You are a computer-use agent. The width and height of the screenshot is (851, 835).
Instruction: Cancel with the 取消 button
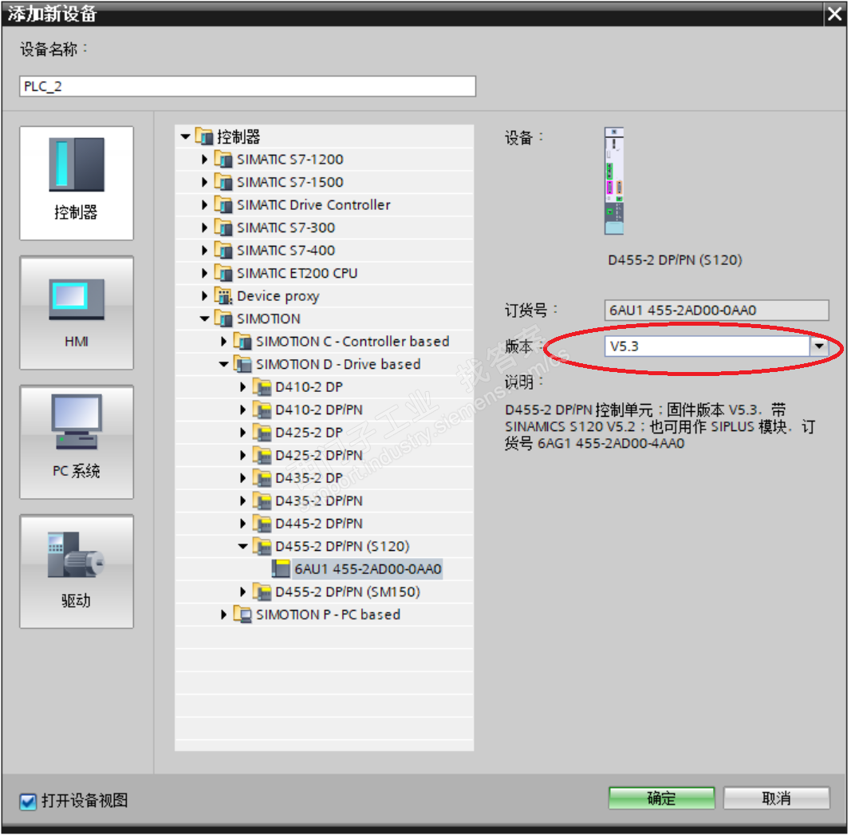pyautogui.click(x=777, y=798)
